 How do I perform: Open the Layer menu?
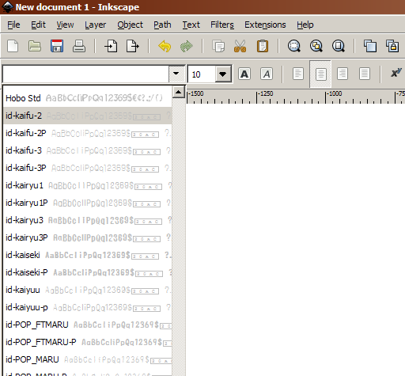click(95, 25)
